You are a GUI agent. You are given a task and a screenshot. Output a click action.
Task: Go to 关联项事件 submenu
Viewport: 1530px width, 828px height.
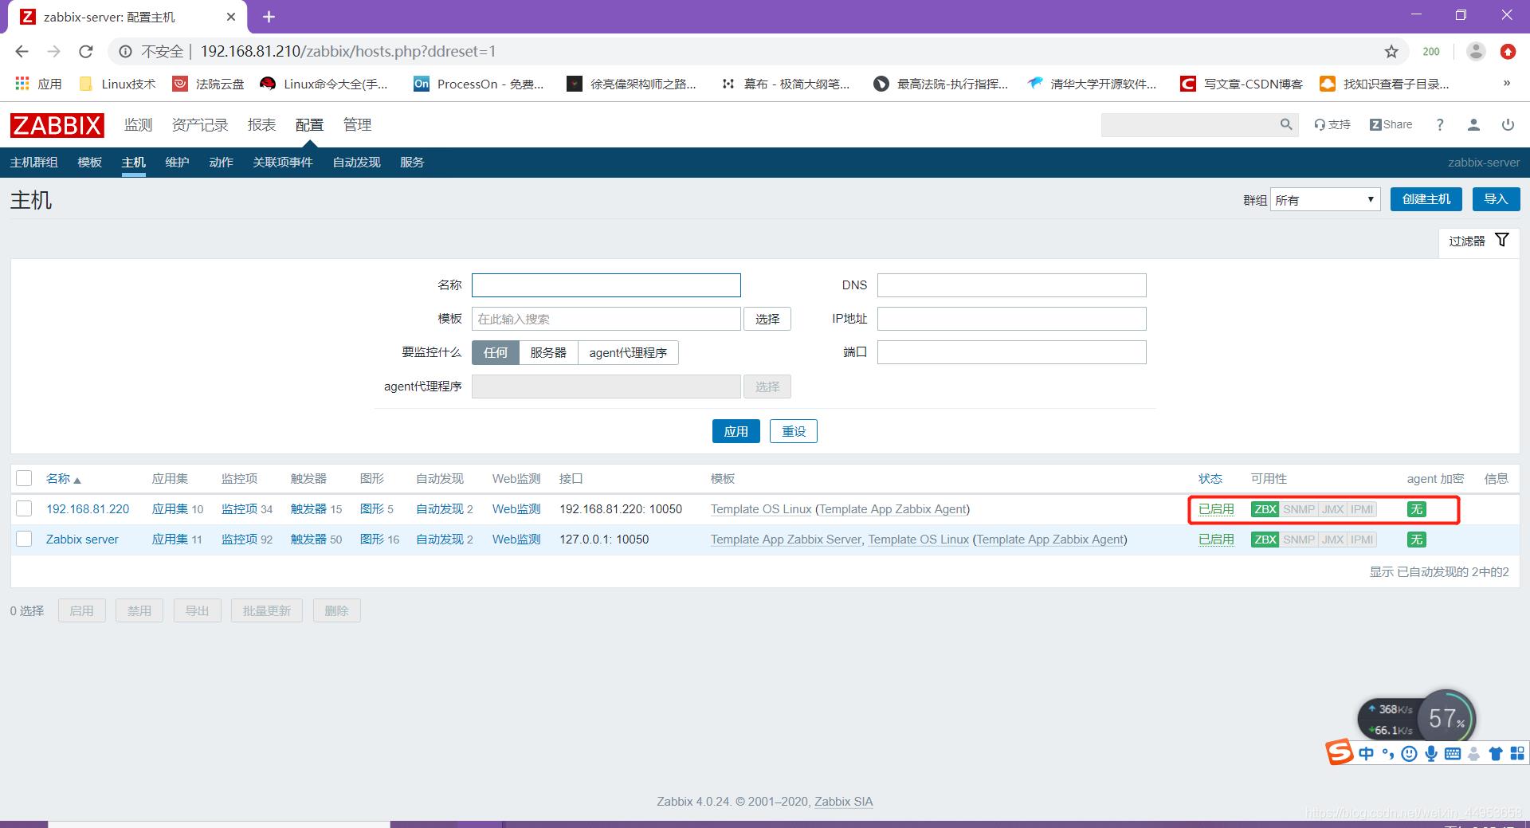(x=283, y=162)
